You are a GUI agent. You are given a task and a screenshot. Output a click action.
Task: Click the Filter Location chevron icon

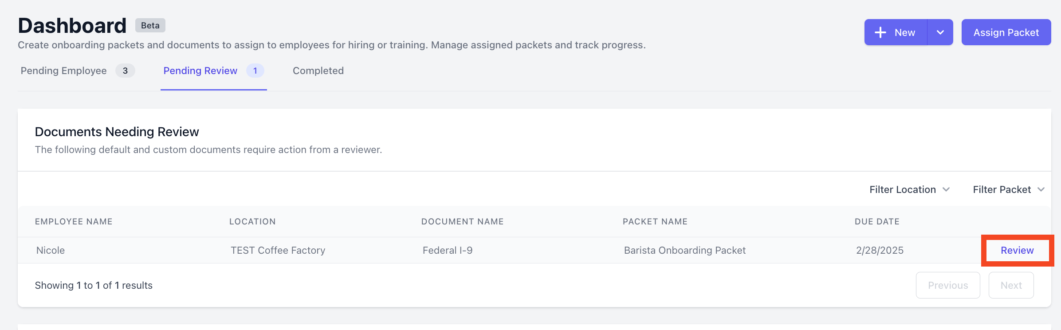[x=946, y=190]
